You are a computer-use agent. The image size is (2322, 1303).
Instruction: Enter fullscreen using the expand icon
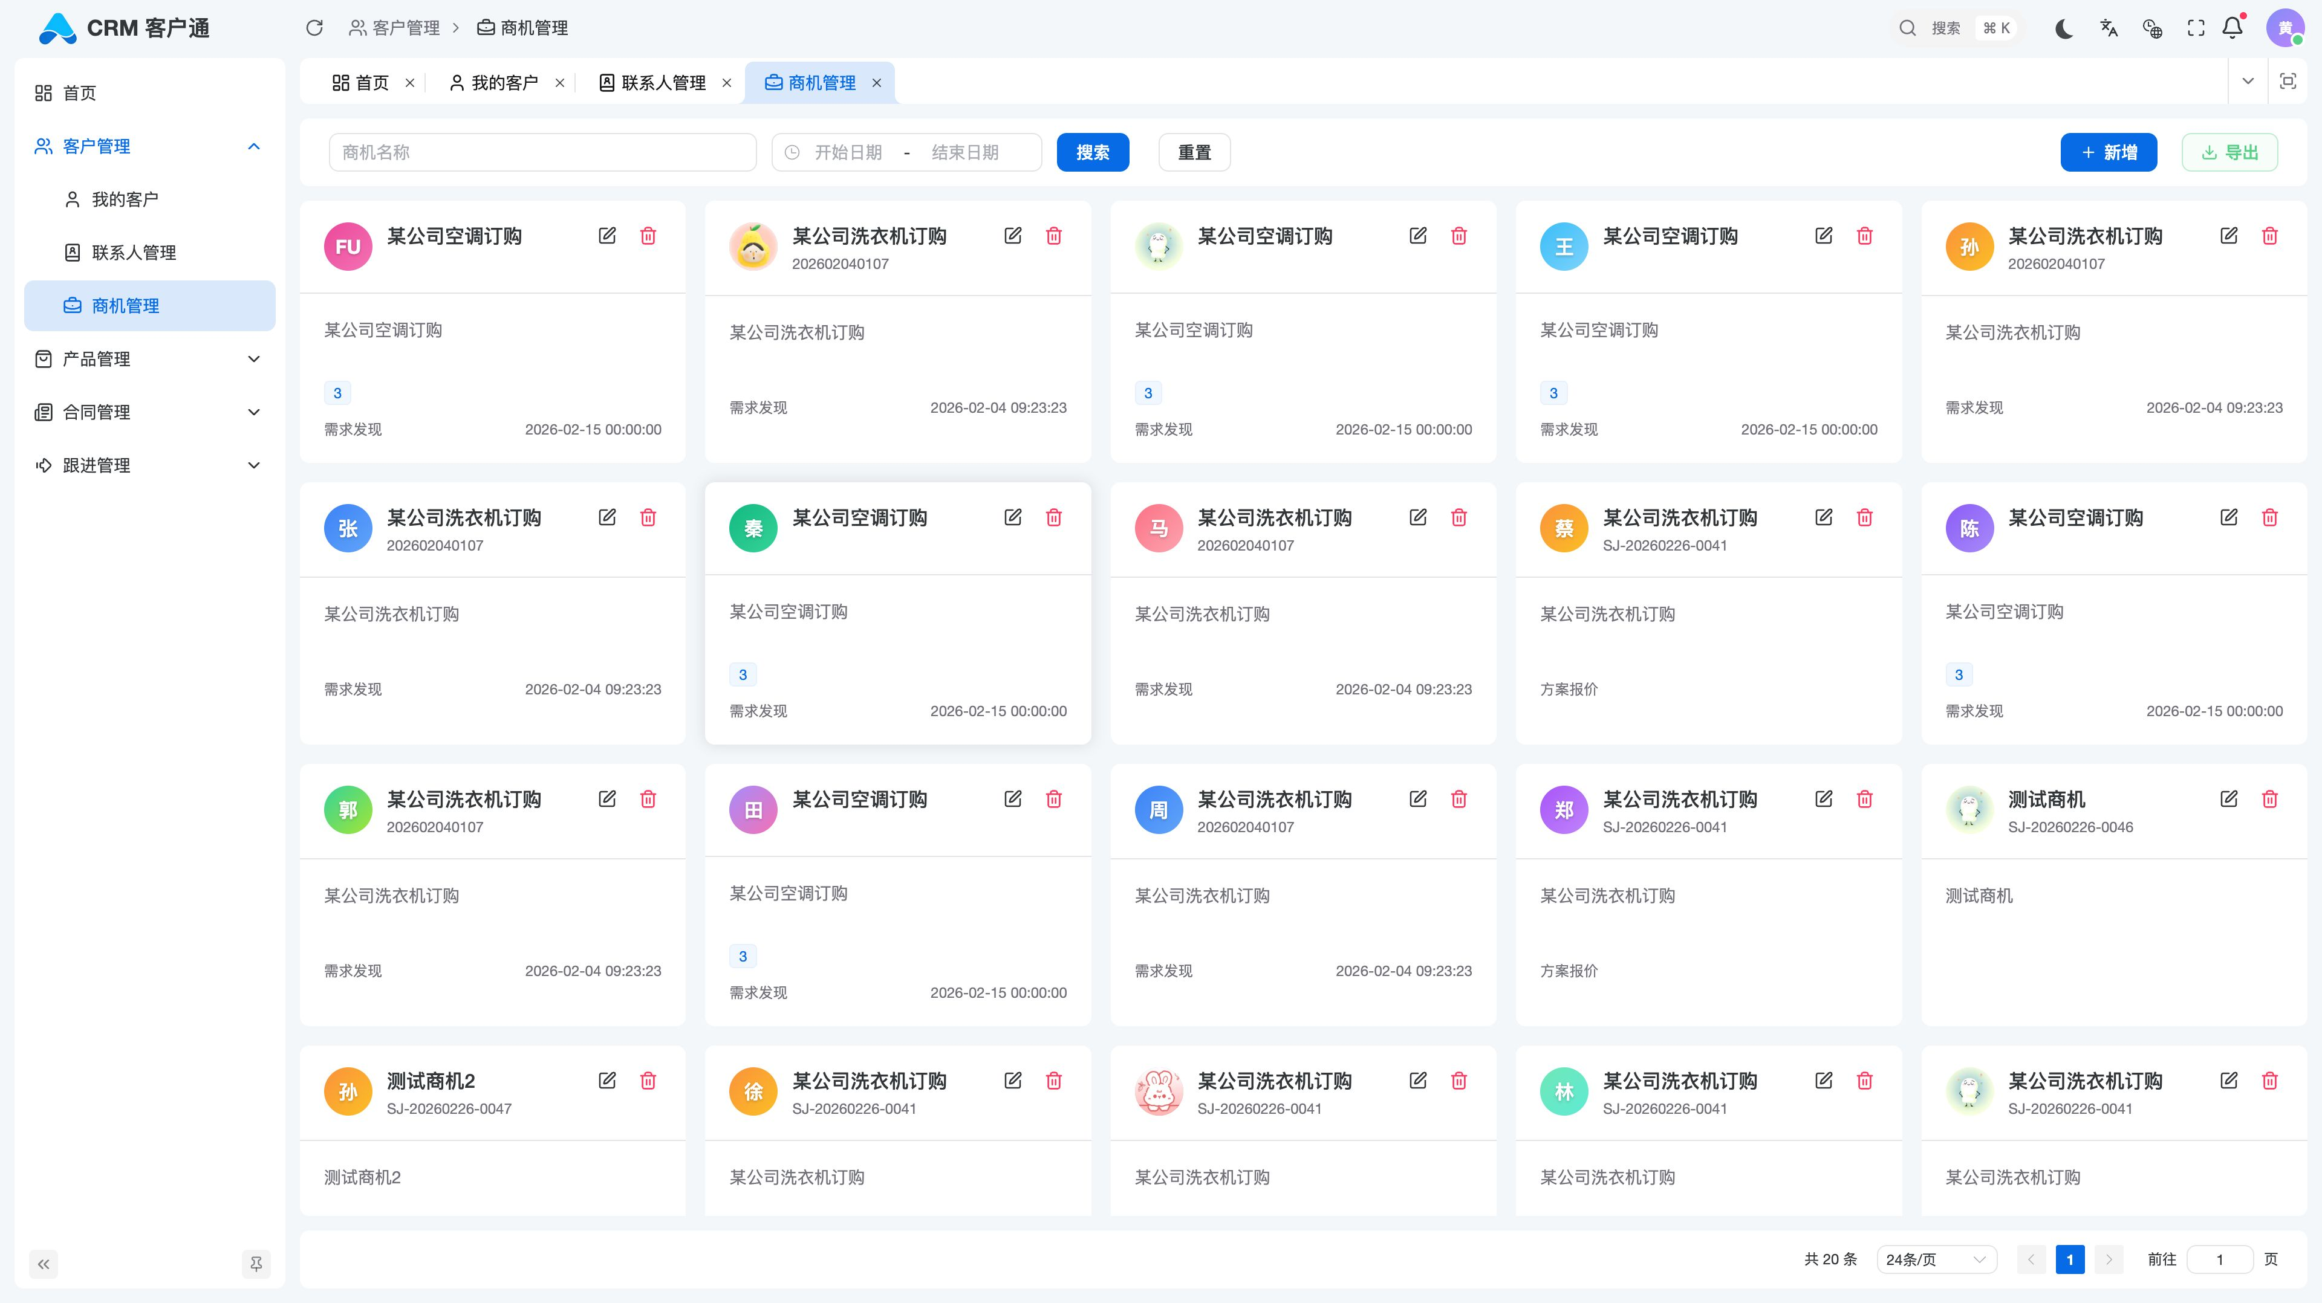pyautogui.click(x=2196, y=28)
